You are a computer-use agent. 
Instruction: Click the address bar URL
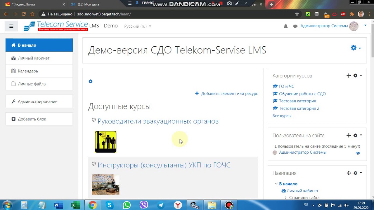click(104, 14)
